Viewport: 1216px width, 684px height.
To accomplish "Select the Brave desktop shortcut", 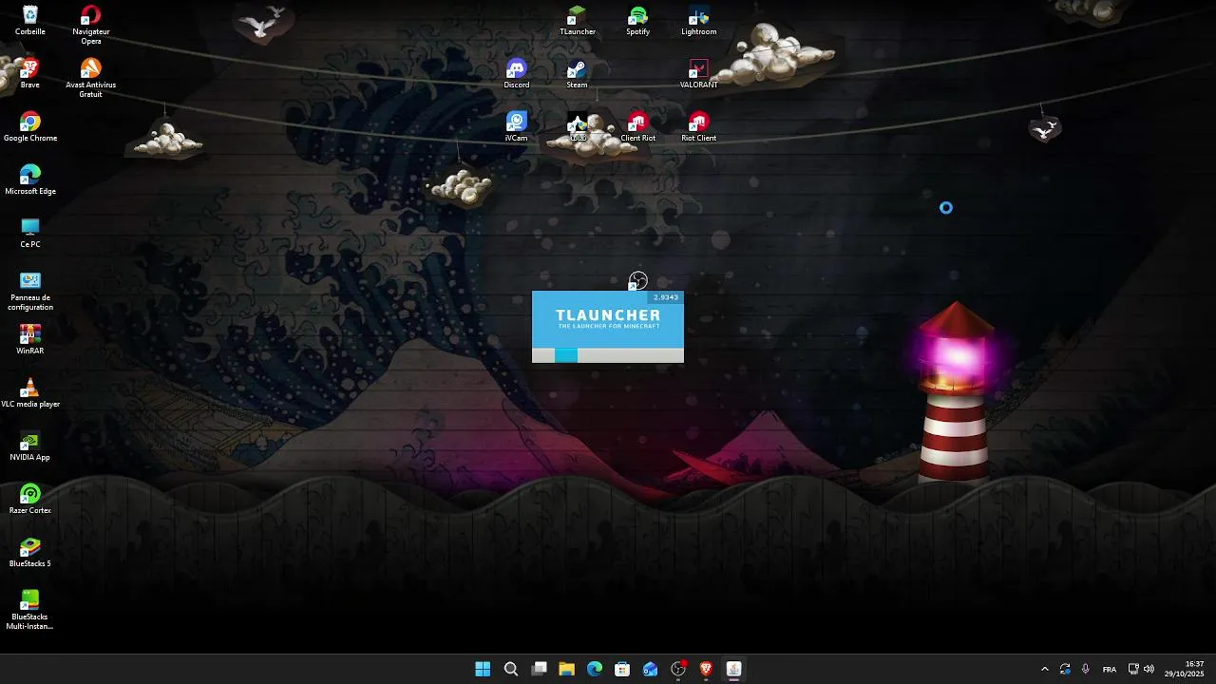I will (30, 73).
